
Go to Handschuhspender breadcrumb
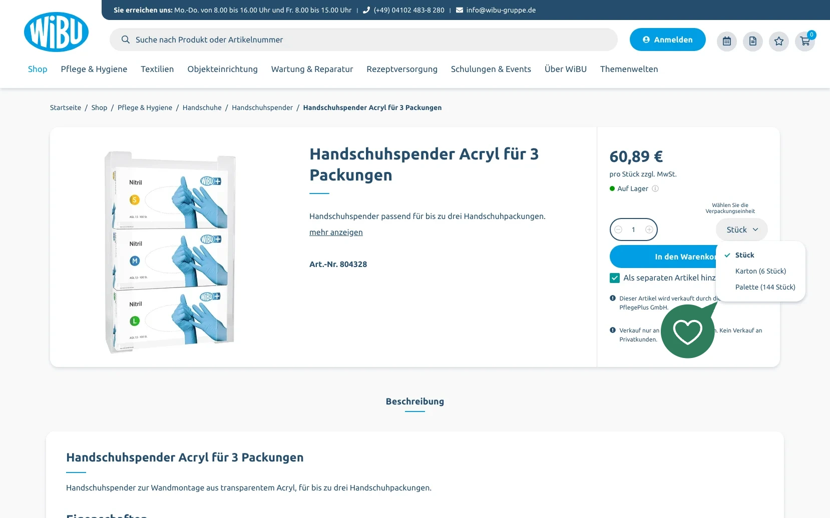pyautogui.click(x=262, y=107)
